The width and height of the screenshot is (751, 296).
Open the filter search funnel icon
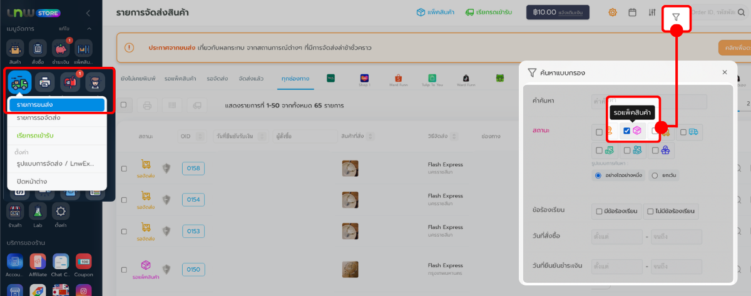coord(676,17)
